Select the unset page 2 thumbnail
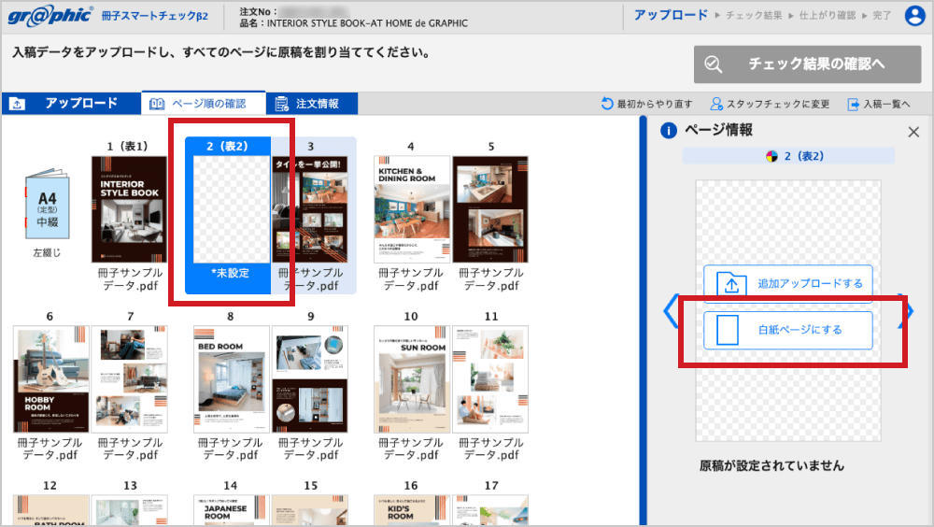 click(228, 210)
